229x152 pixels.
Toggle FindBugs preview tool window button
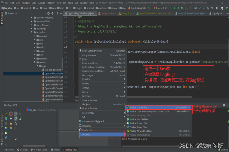click(16, 118)
